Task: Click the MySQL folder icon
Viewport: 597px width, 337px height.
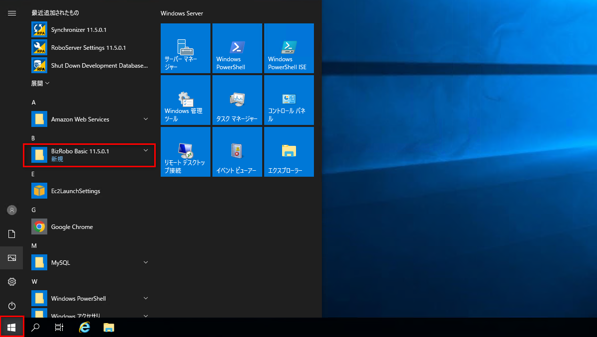Action: (39, 263)
